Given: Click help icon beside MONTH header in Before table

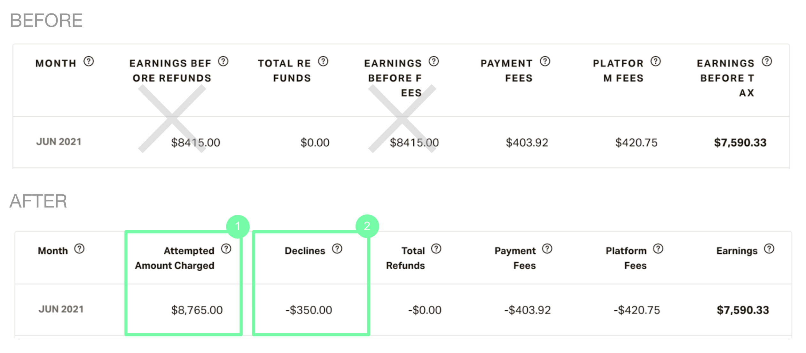Looking at the screenshot, I should (89, 61).
